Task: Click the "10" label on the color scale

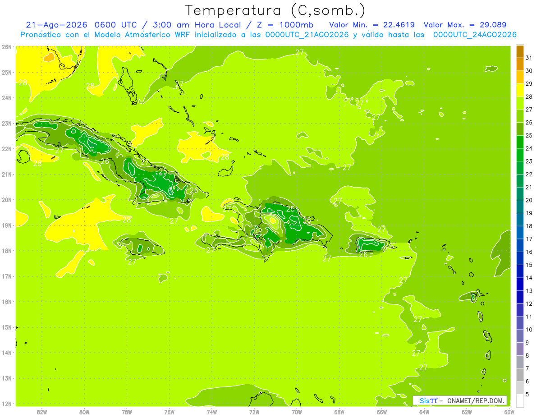Action: (529, 330)
